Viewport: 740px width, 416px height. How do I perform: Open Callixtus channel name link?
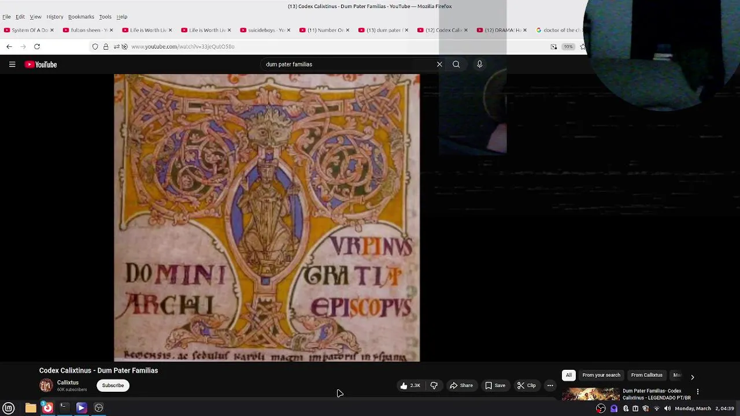tap(68, 382)
